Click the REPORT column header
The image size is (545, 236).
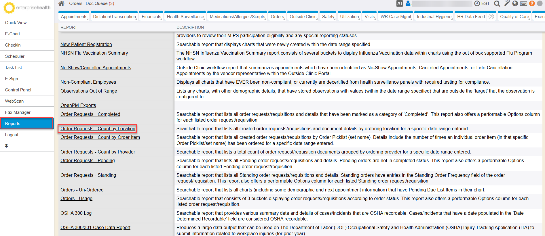tap(69, 27)
